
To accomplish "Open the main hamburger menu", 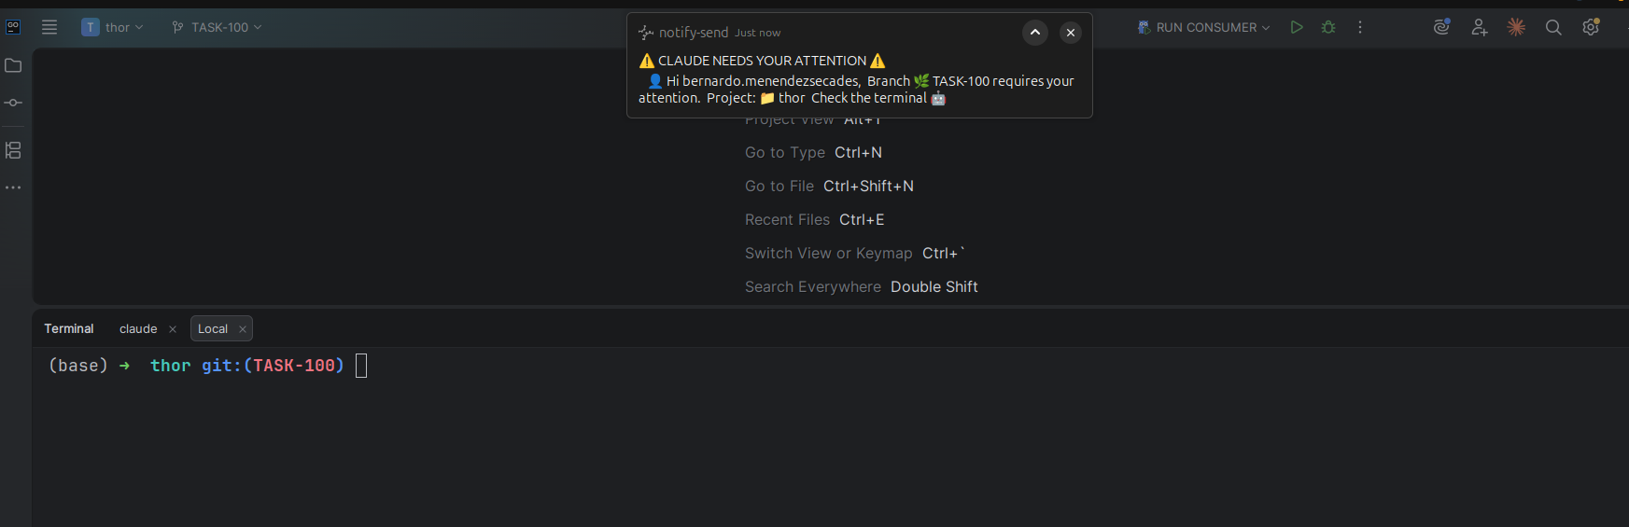I will (x=49, y=27).
